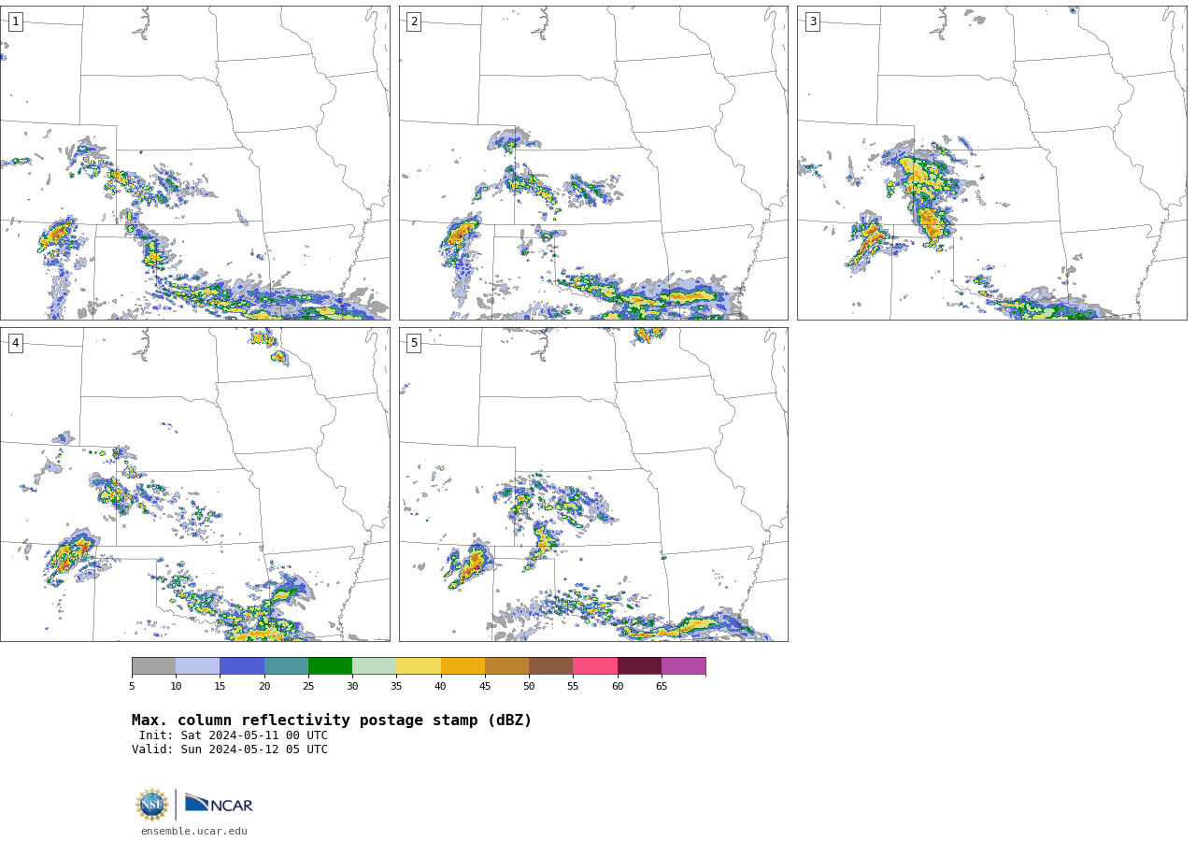Open ensemble member 3 reflectivity map
The height and width of the screenshot is (842, 1196).
click(991, 163)
